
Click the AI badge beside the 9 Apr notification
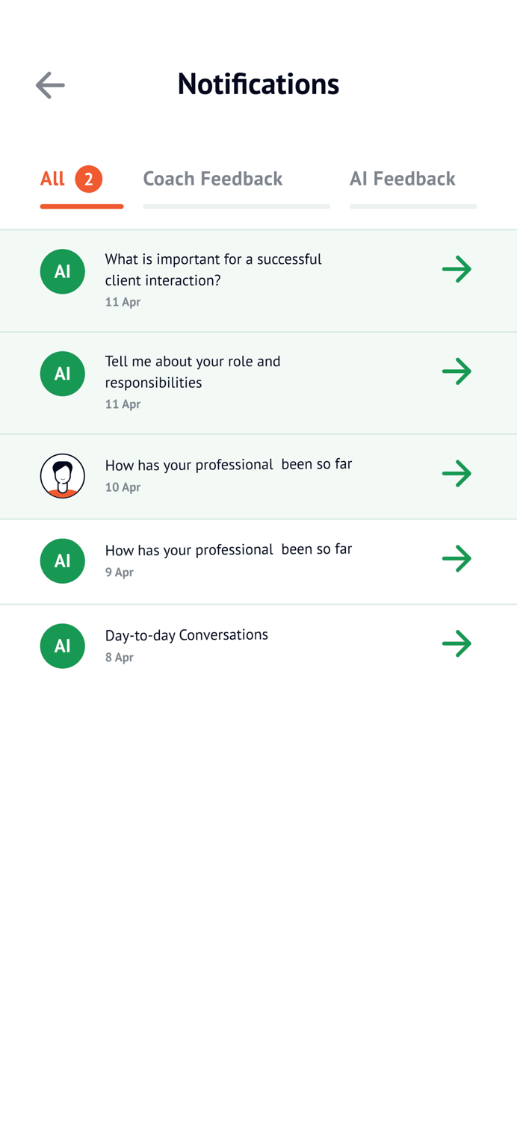(x=63, y=560)
